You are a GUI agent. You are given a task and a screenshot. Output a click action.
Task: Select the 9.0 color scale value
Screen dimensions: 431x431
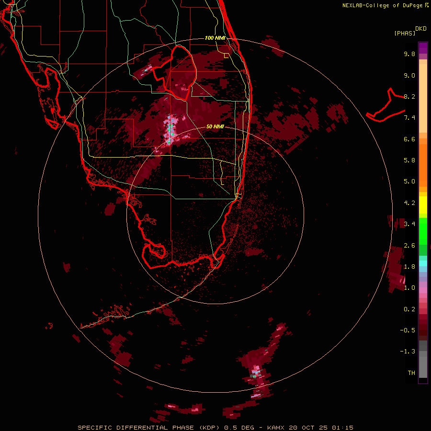409,75
